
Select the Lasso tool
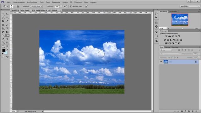[x=3, y=18]
